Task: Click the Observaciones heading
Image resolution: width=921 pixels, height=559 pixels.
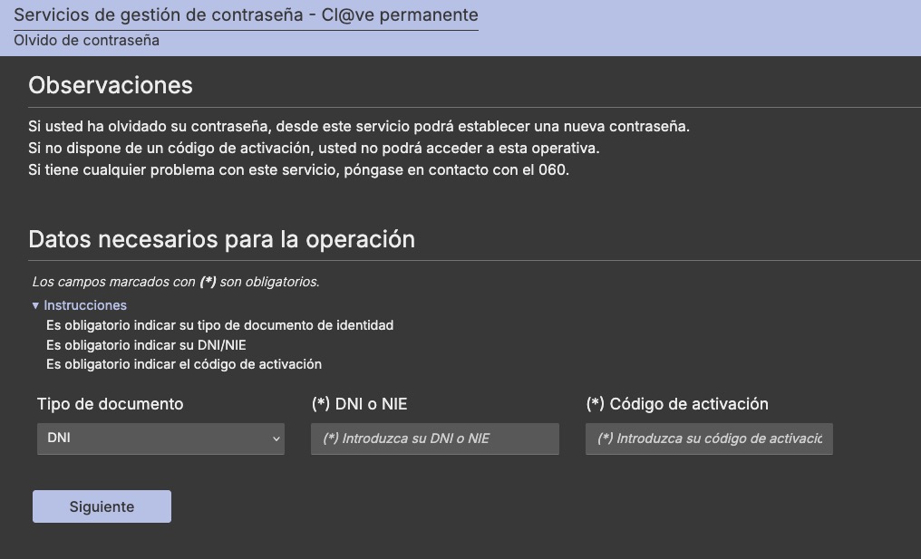Action: (111, 86)
